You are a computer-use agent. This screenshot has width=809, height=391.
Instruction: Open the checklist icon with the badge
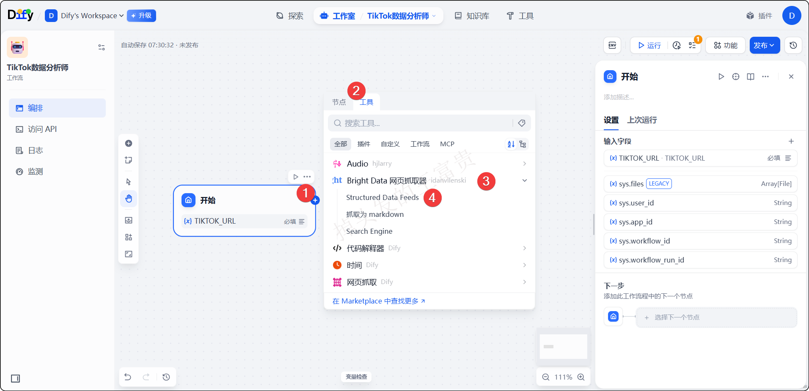(692, 45)
